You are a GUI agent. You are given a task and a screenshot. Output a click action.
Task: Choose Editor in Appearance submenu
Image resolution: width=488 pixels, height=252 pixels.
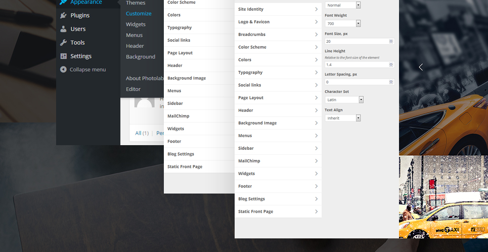pos(133,89)
